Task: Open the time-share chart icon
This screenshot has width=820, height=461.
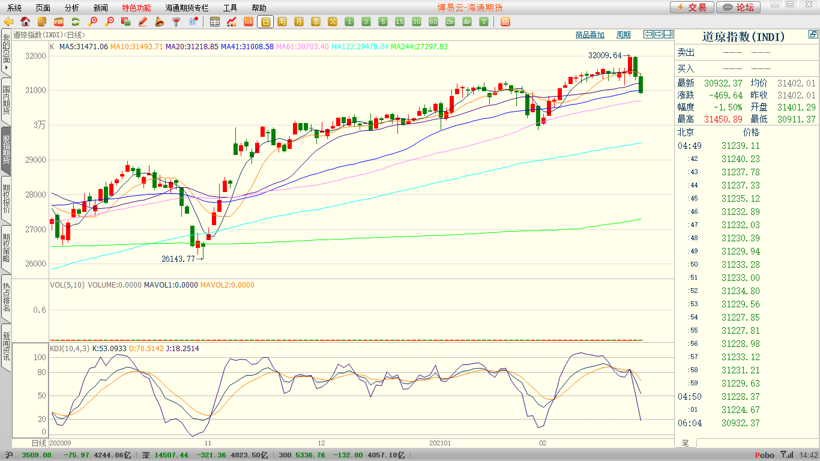Action: pyautogui.click(x=232, y=22)
